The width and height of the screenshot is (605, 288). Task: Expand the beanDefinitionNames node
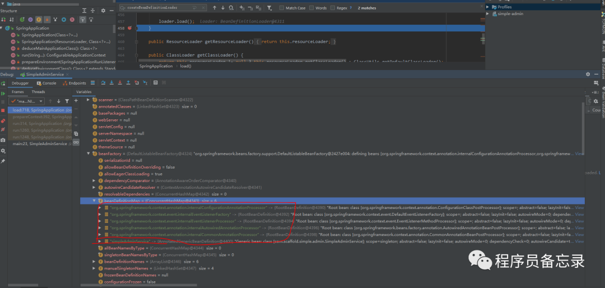(94, 261)
